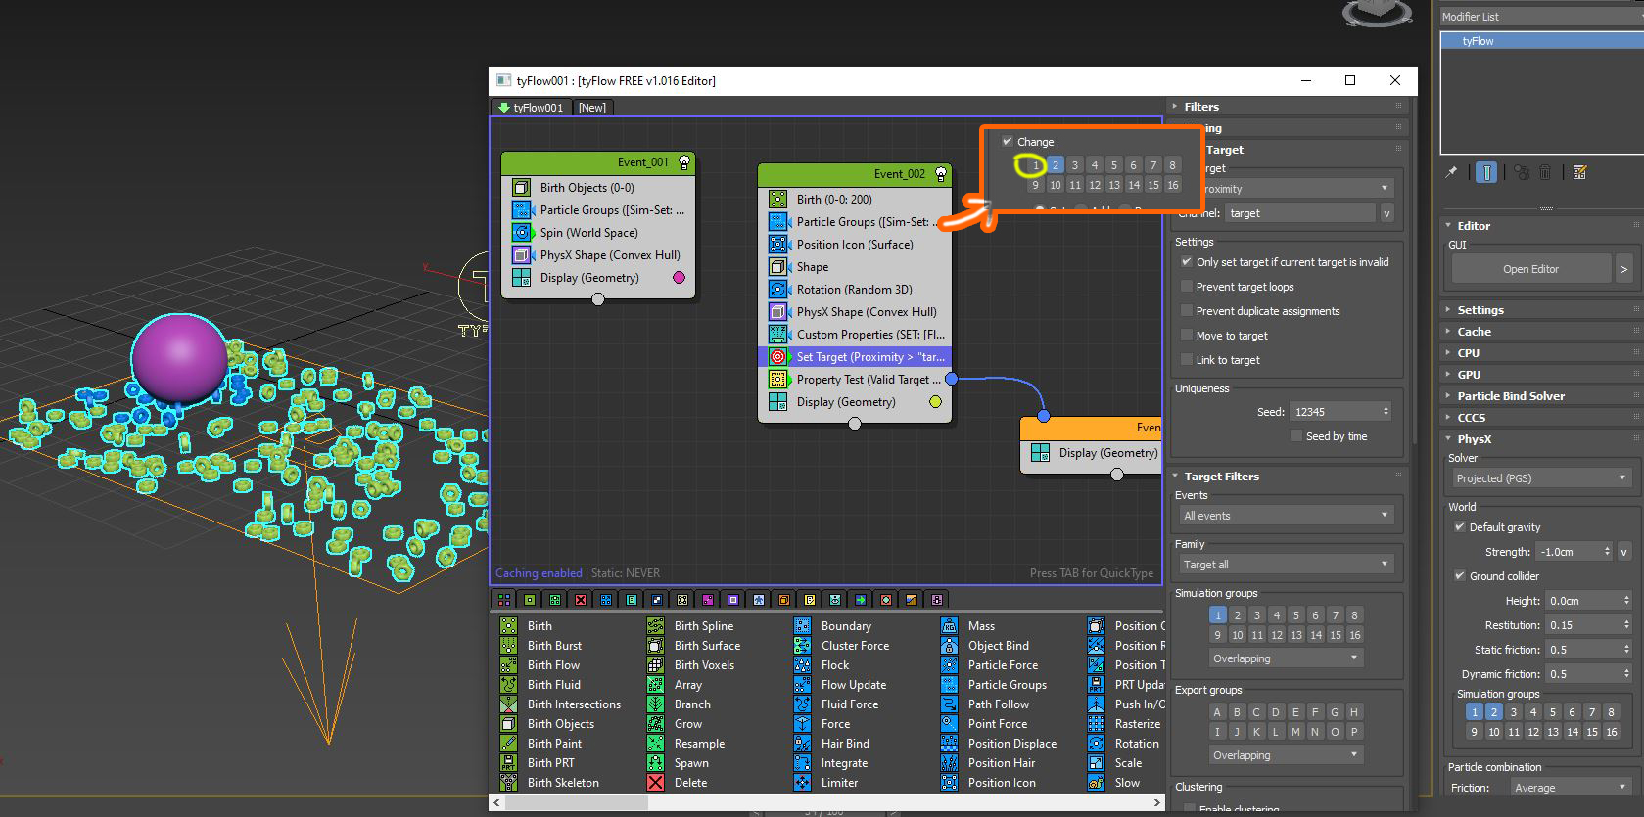
Task: Enable Seed by time checkbox
Action: 1296,436
